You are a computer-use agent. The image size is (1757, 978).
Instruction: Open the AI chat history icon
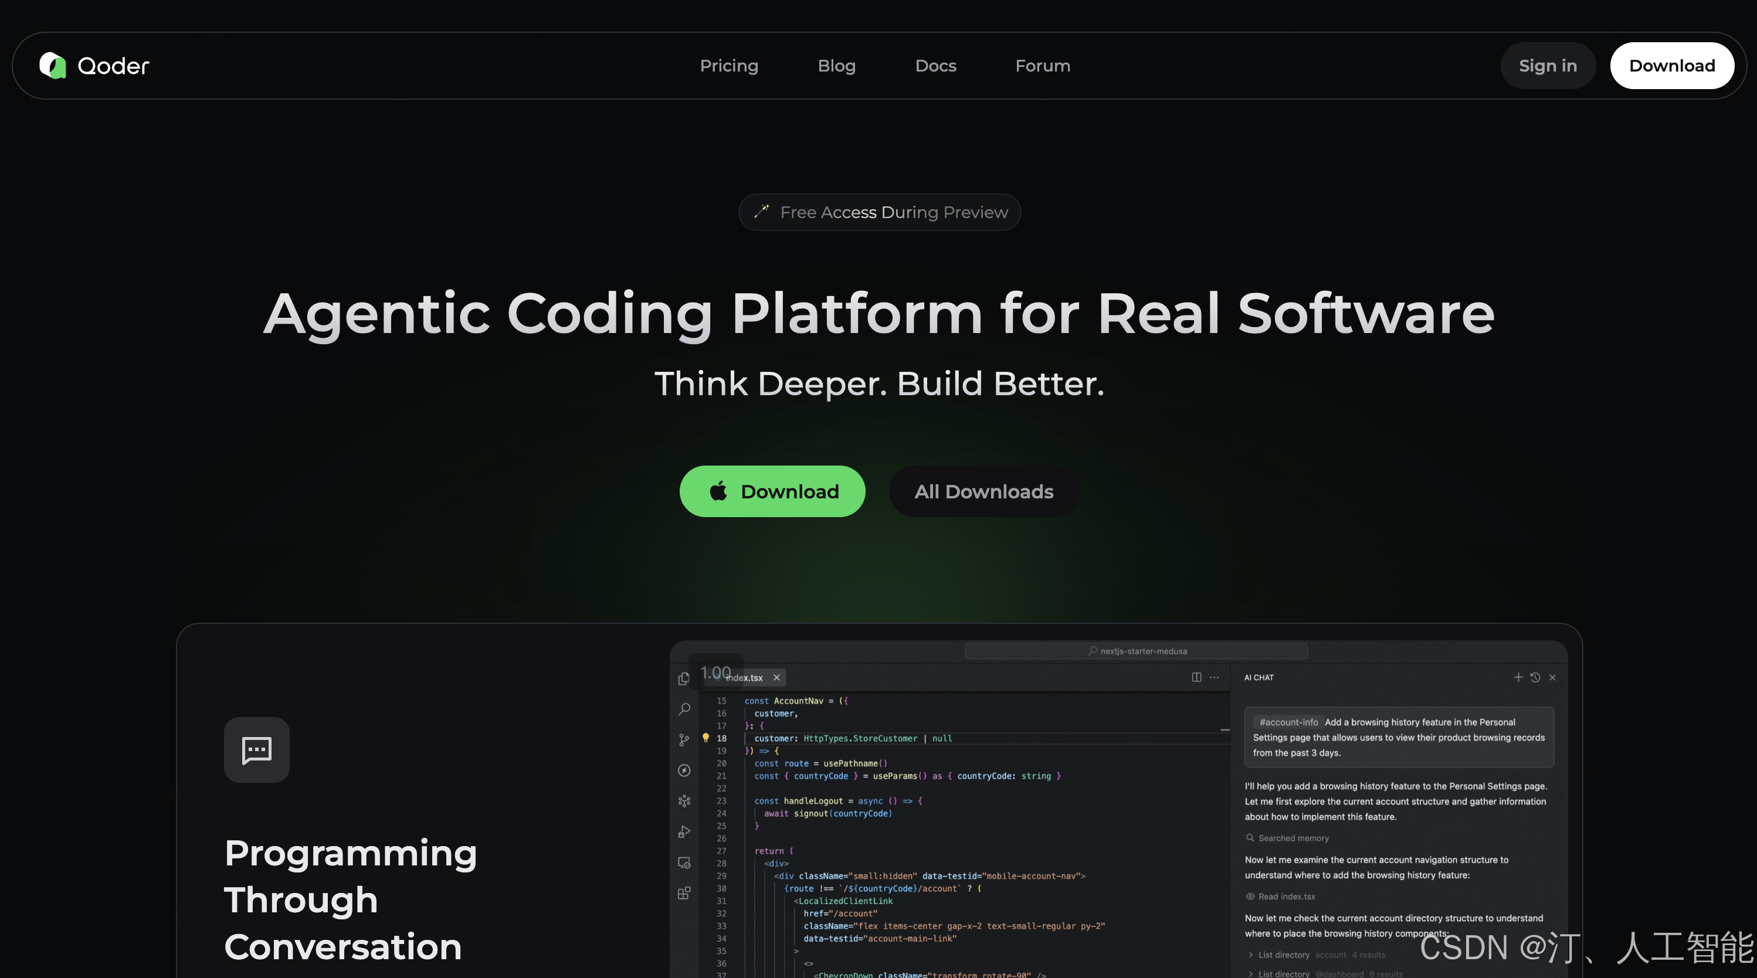pyautogui.click(x=1535, y=677)
